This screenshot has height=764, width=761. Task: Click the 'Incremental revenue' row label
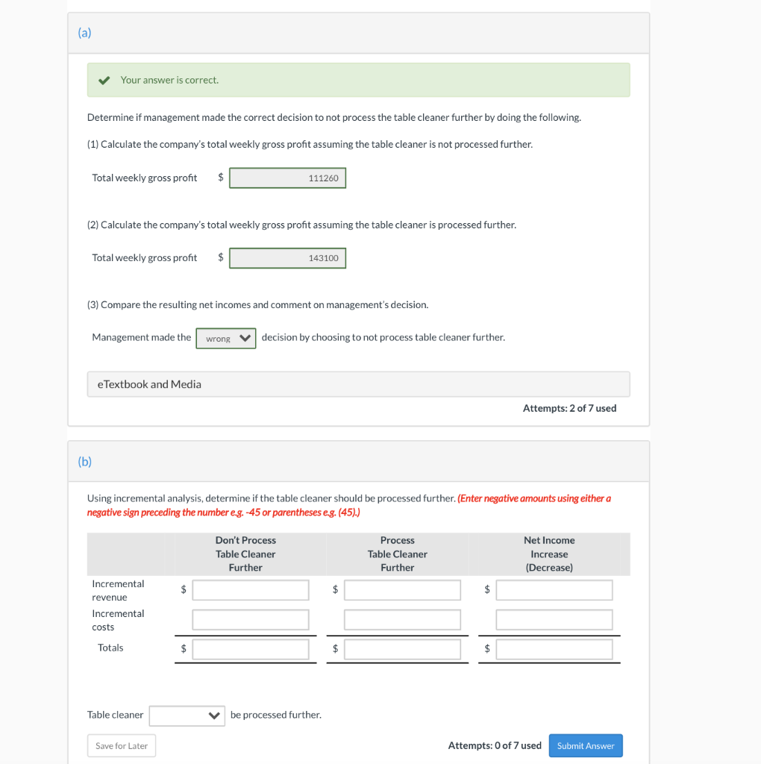tap(118, 591)
